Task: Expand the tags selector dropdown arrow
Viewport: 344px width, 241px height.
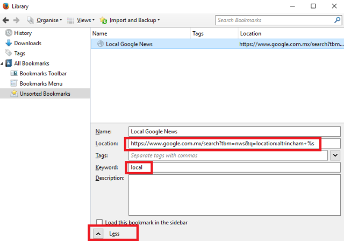Action: [x=335, y=155]
